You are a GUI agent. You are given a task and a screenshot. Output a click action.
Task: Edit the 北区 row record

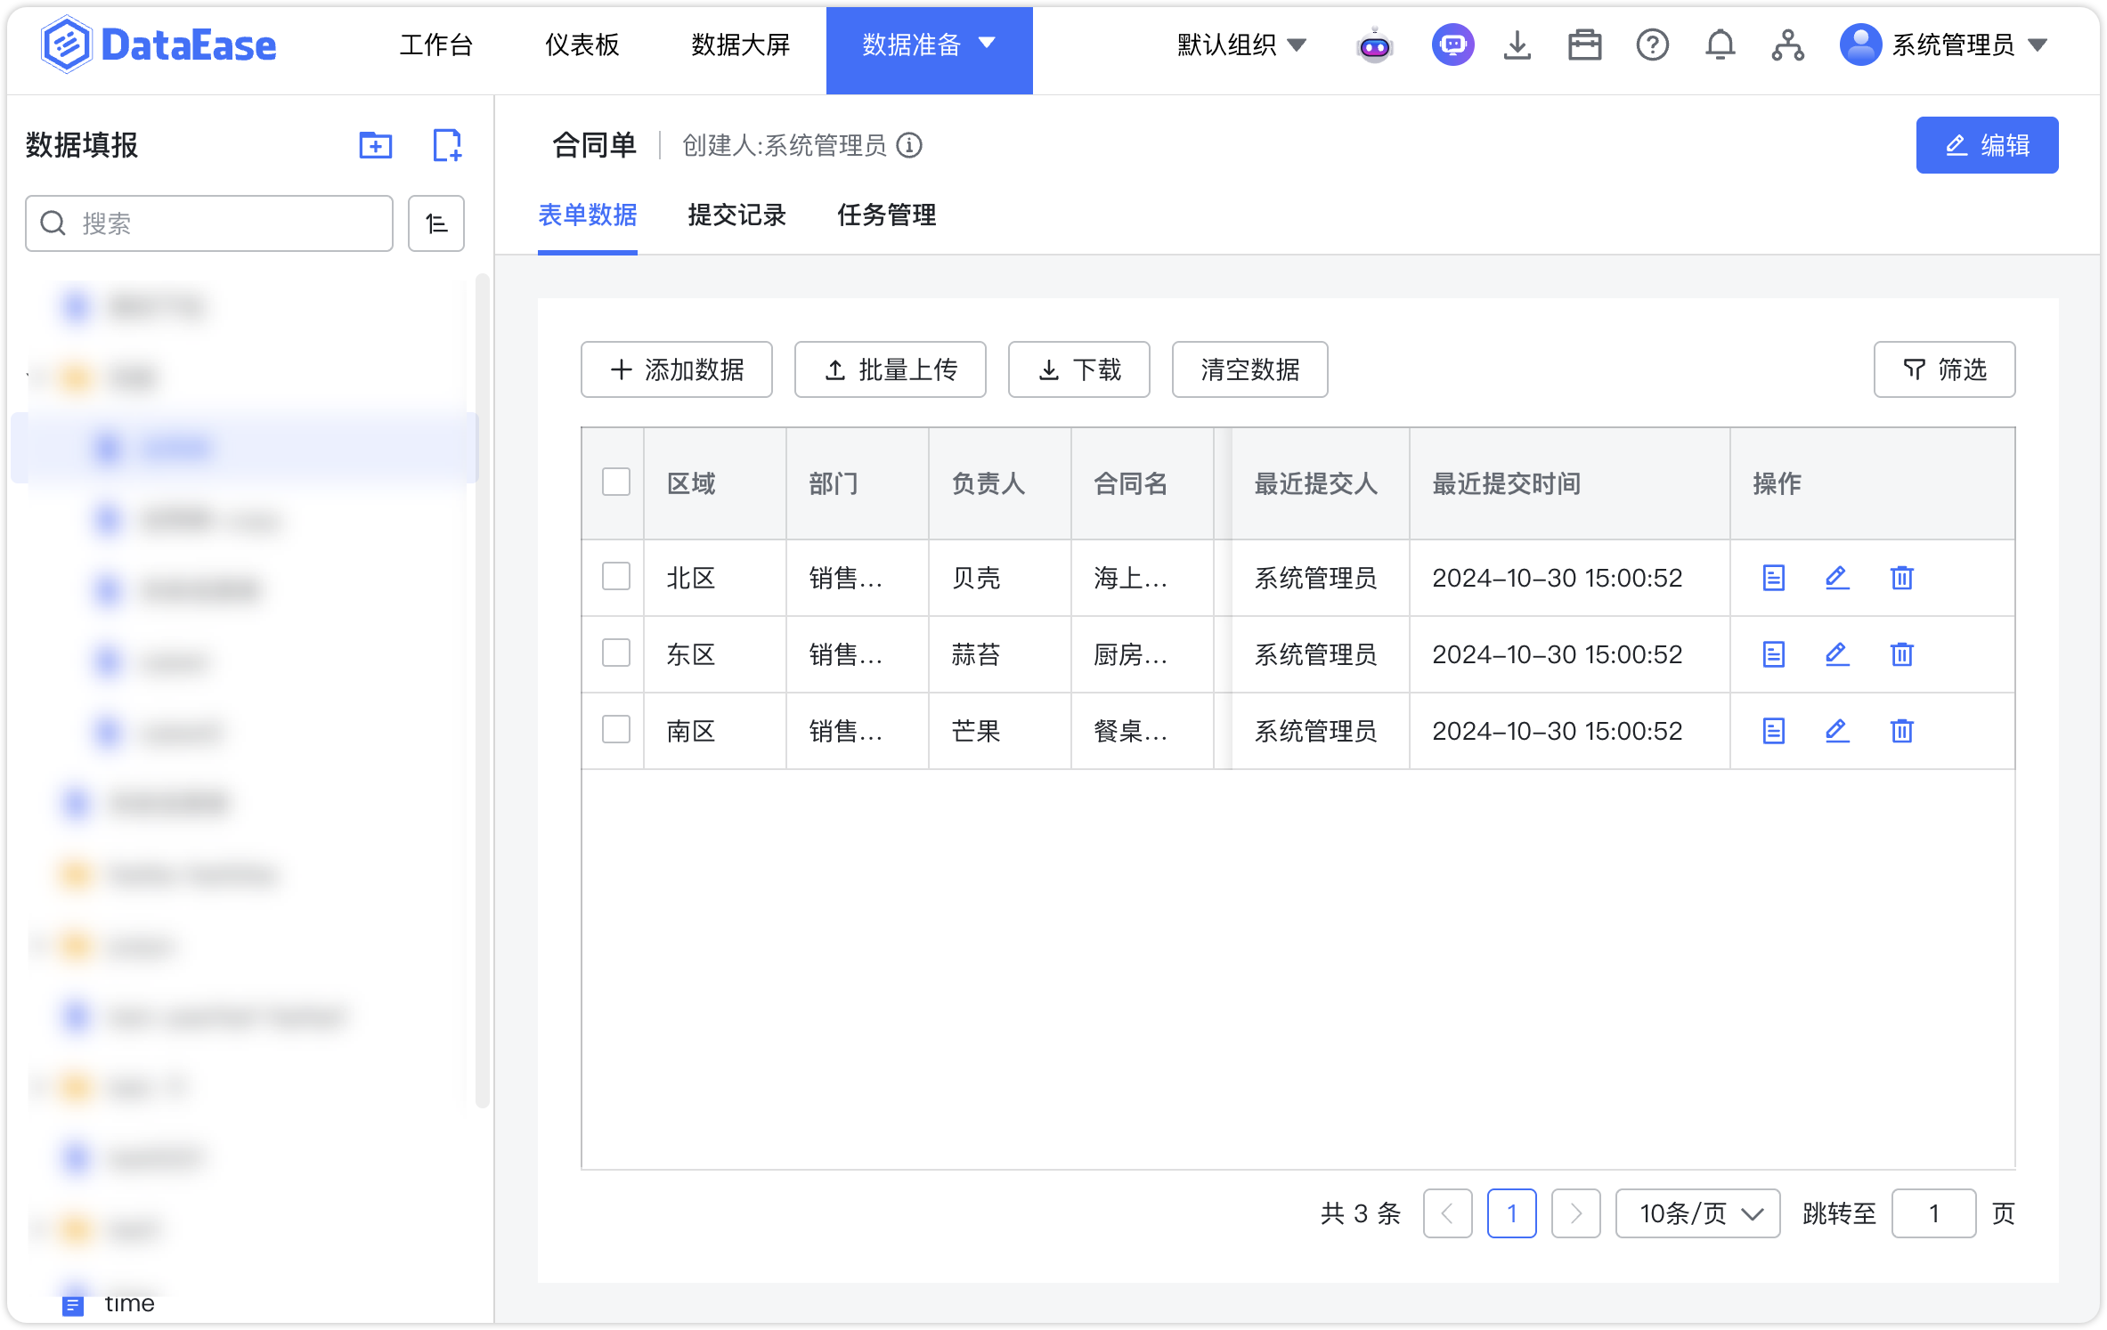point(1837,578)
